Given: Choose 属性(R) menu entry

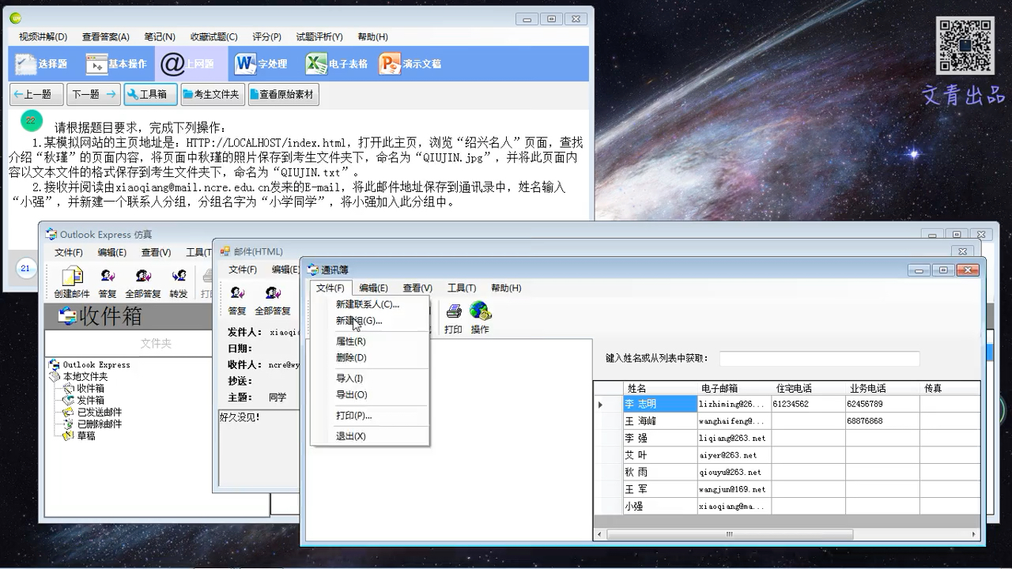Looking at the screenshot, I should click(369, 341).
